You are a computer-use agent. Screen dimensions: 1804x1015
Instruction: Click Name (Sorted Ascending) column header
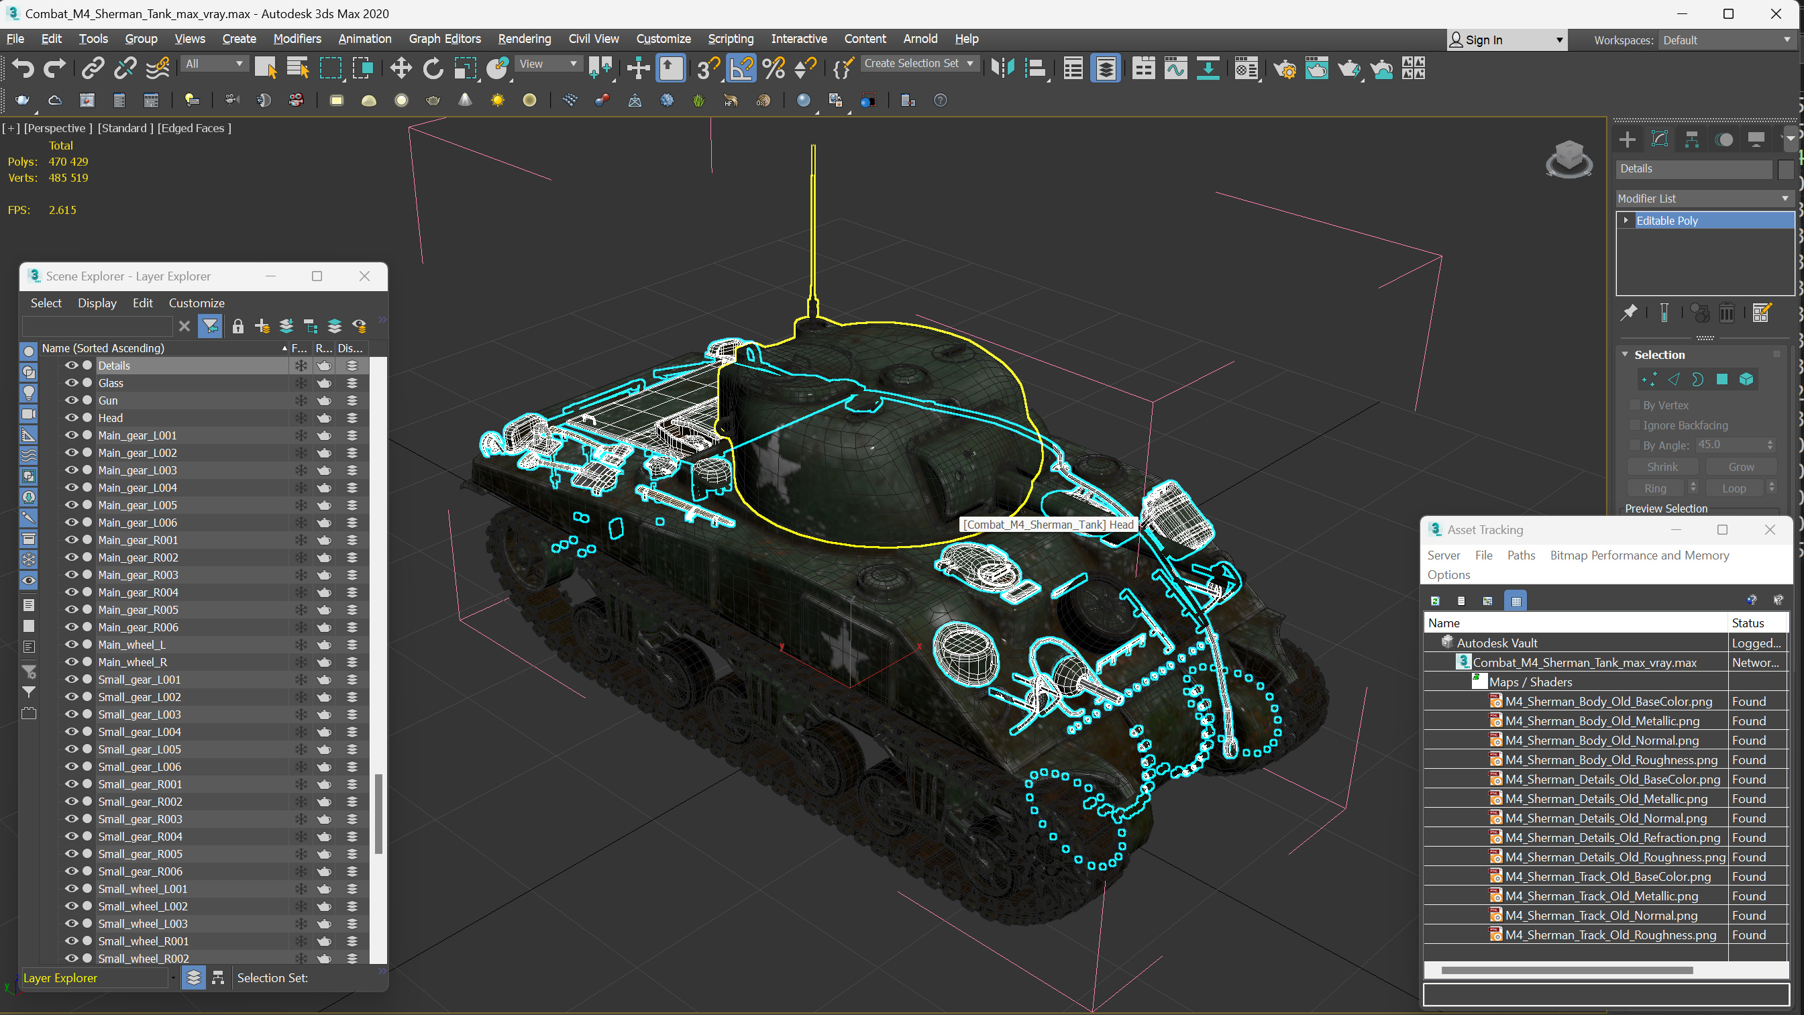coord(164,348)
